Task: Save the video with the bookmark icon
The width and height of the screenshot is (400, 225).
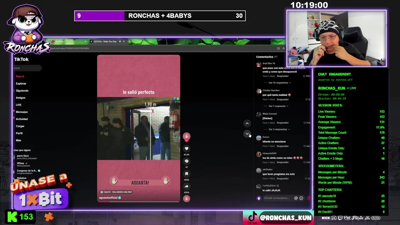Action: [x=187, y=174]
